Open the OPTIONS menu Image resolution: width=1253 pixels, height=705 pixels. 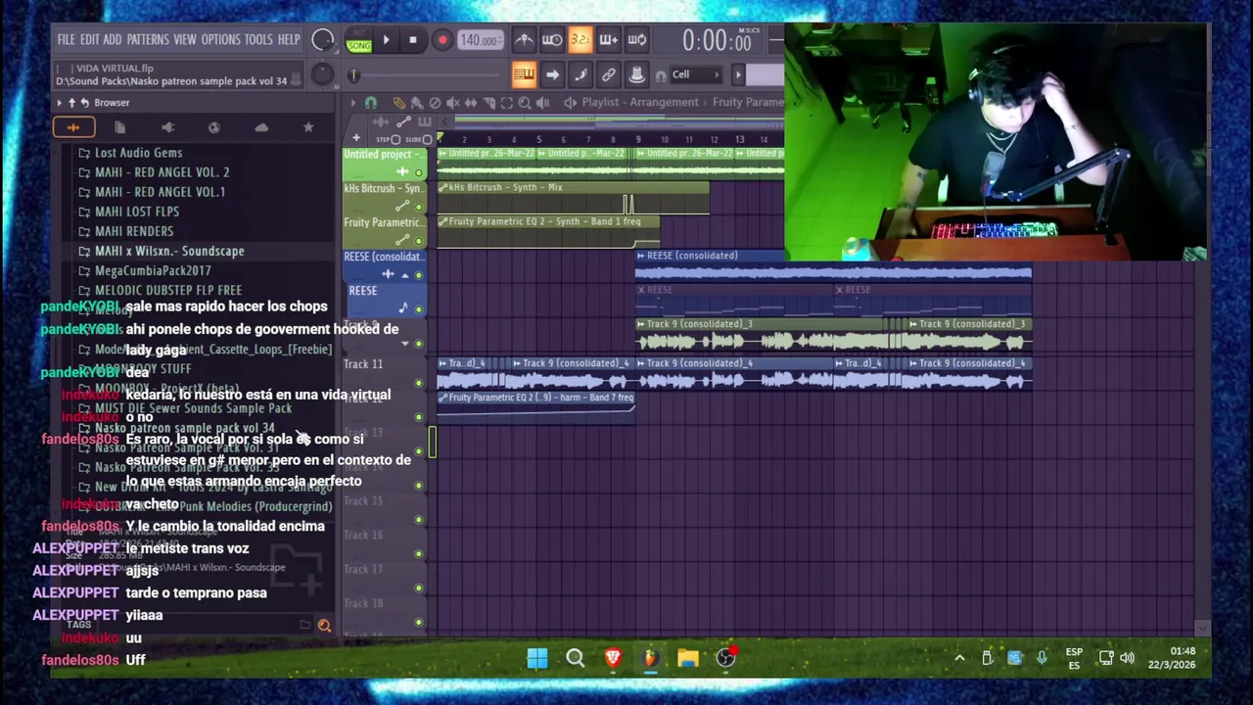click(220, 40)
